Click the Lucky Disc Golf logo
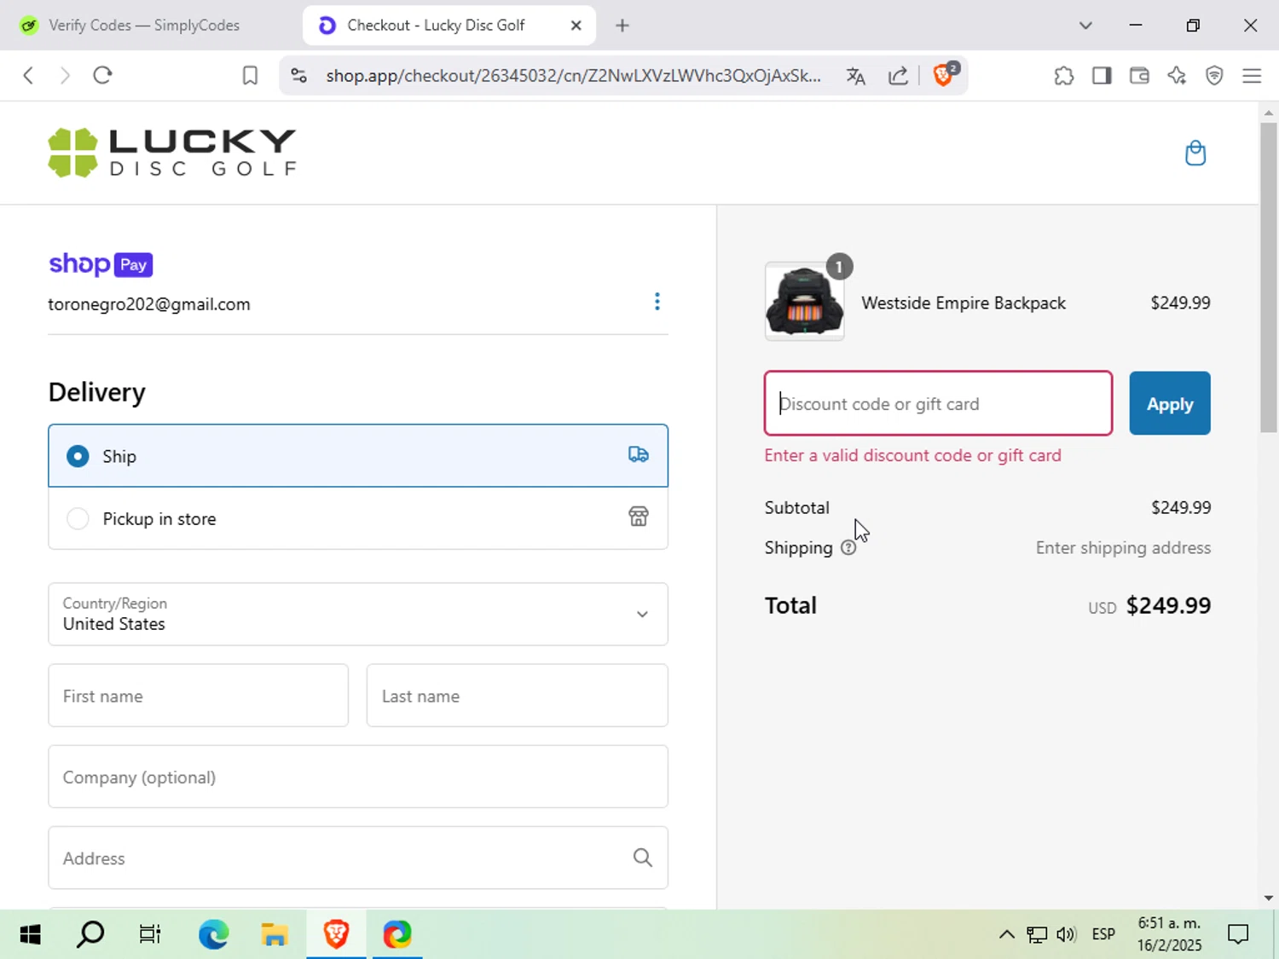 point(172,153)
